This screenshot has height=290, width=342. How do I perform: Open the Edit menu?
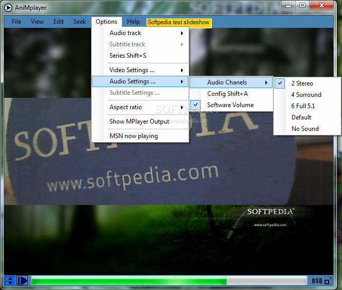(59, 22)
